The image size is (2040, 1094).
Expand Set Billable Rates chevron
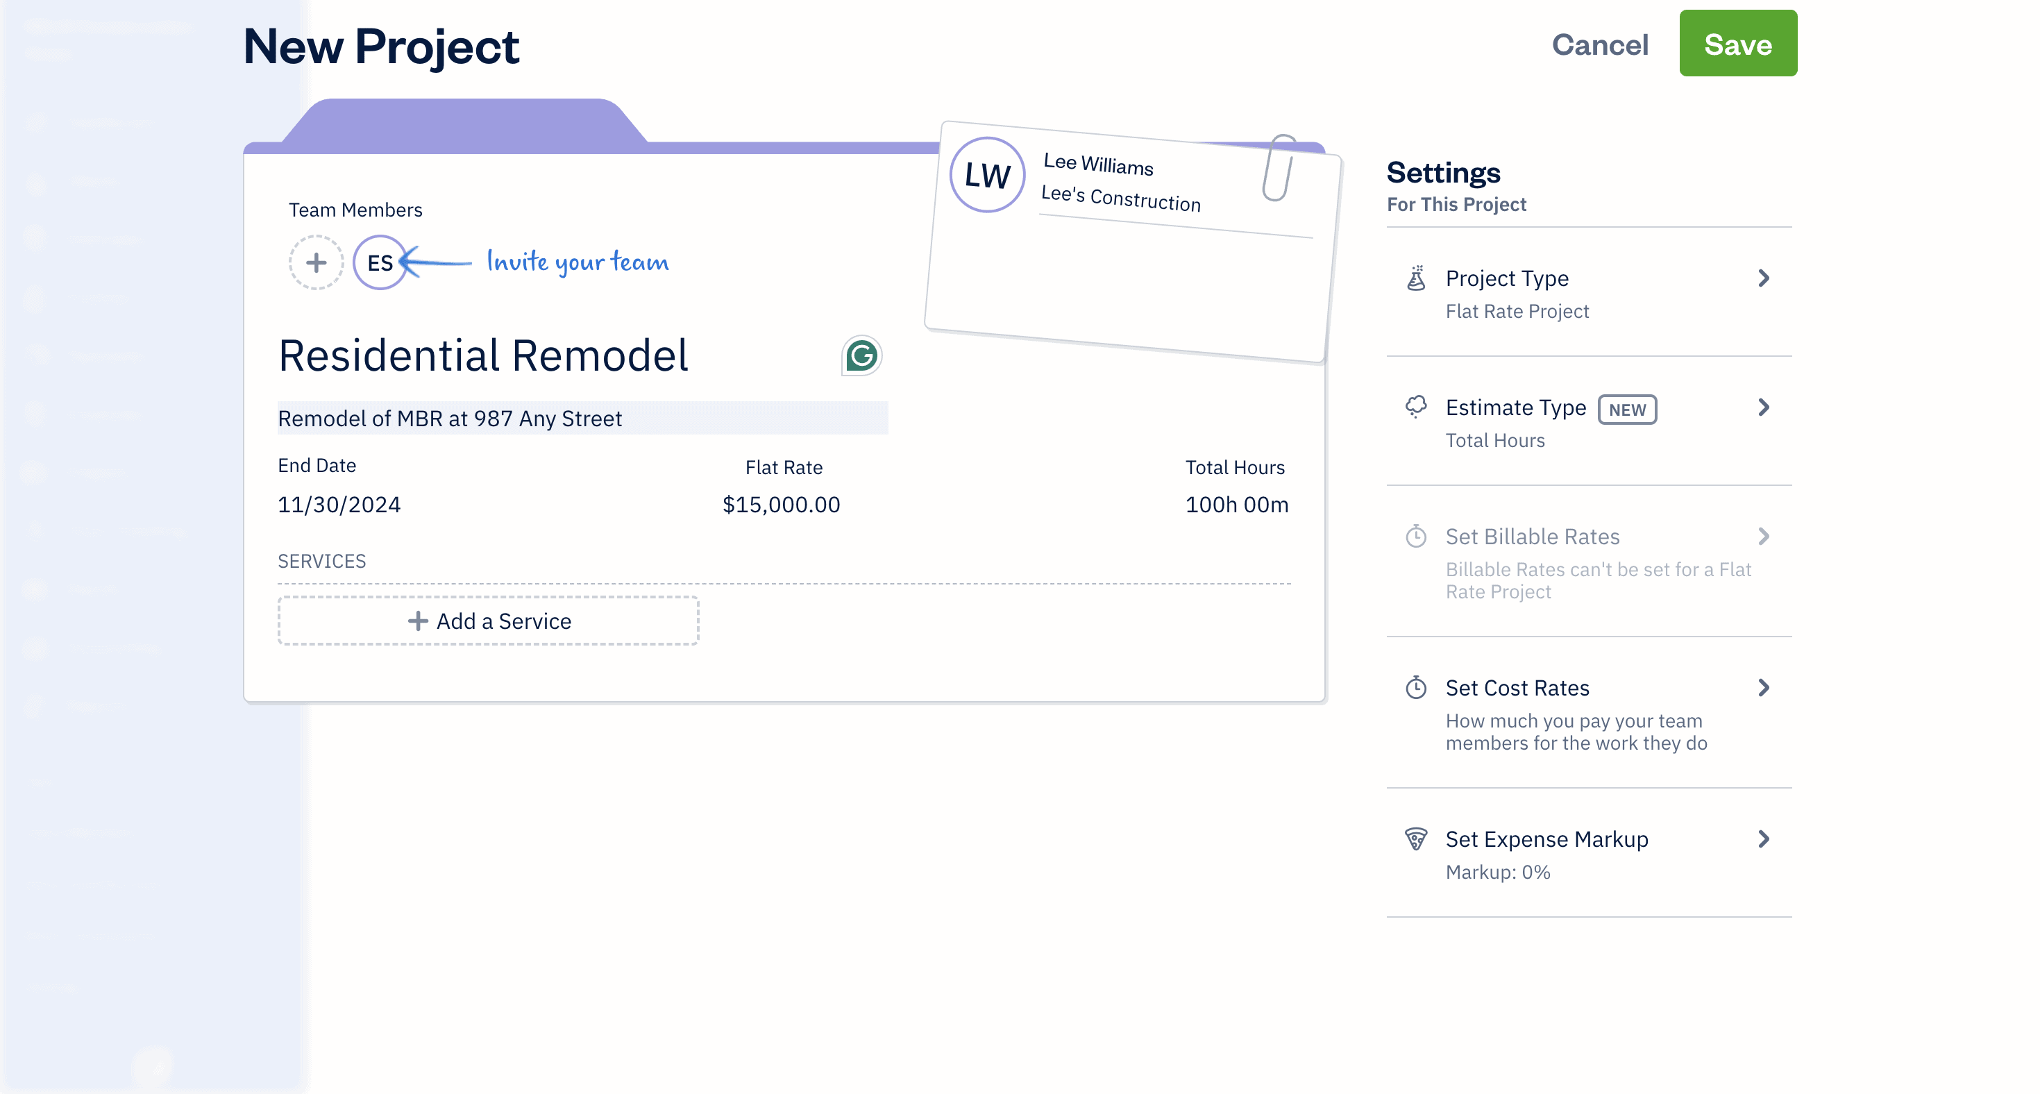point(1764,537)
